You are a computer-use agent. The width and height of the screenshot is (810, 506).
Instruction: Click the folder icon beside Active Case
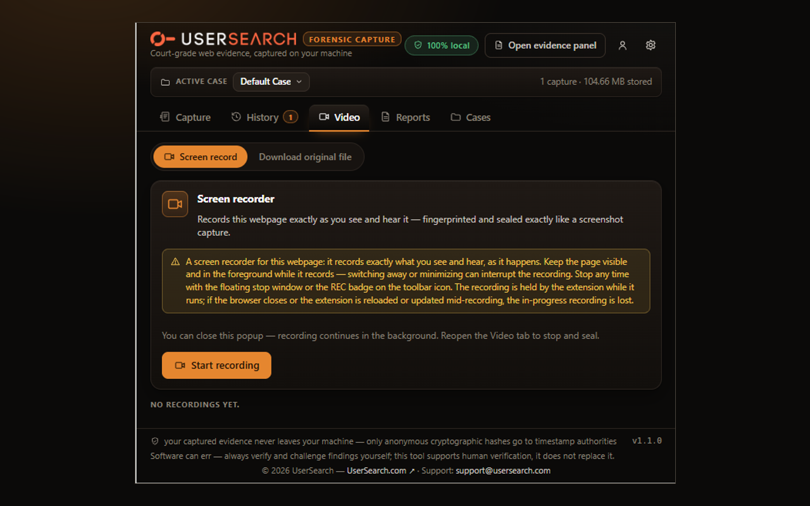165,82
